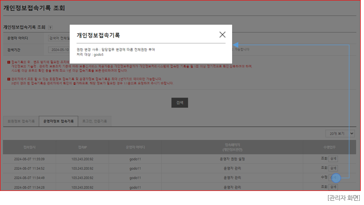This screenshot has width=364, height=205.
Task: Switch to the 회원정보 접속기록 tab
Action: tap(20, 121)
